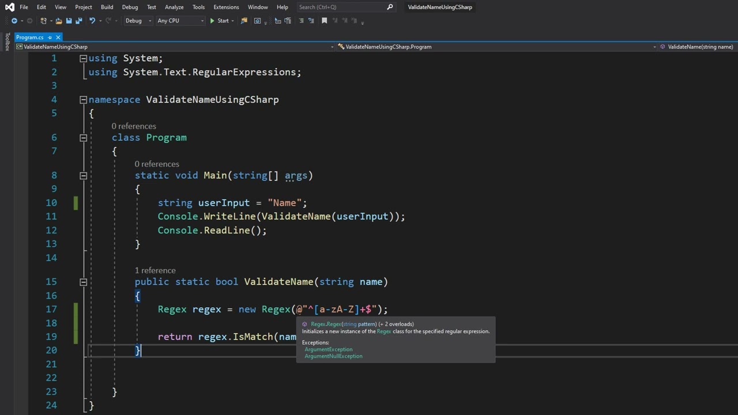
Task: Pin the Program.cs tab
Action: (50, 37)
